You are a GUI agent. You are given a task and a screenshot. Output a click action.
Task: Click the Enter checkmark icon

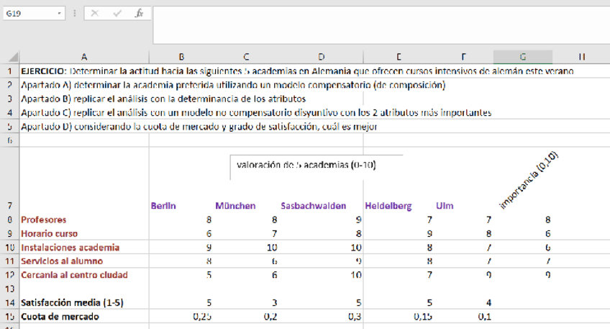click(118, 14)
